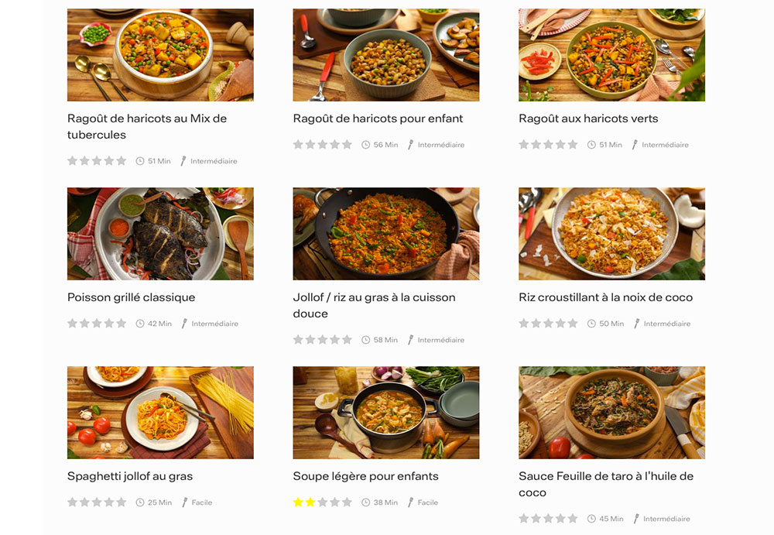Click difficulty icon under Riz croustillant recipe
The height and width of the screenshot is (535, 774).
click(636, 324)
